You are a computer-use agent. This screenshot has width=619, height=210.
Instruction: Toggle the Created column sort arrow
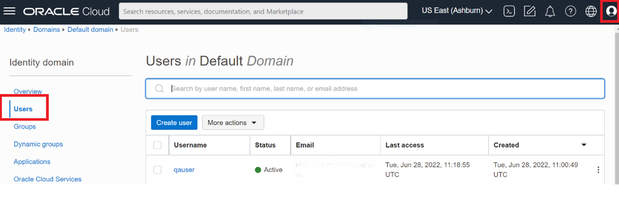584,145
